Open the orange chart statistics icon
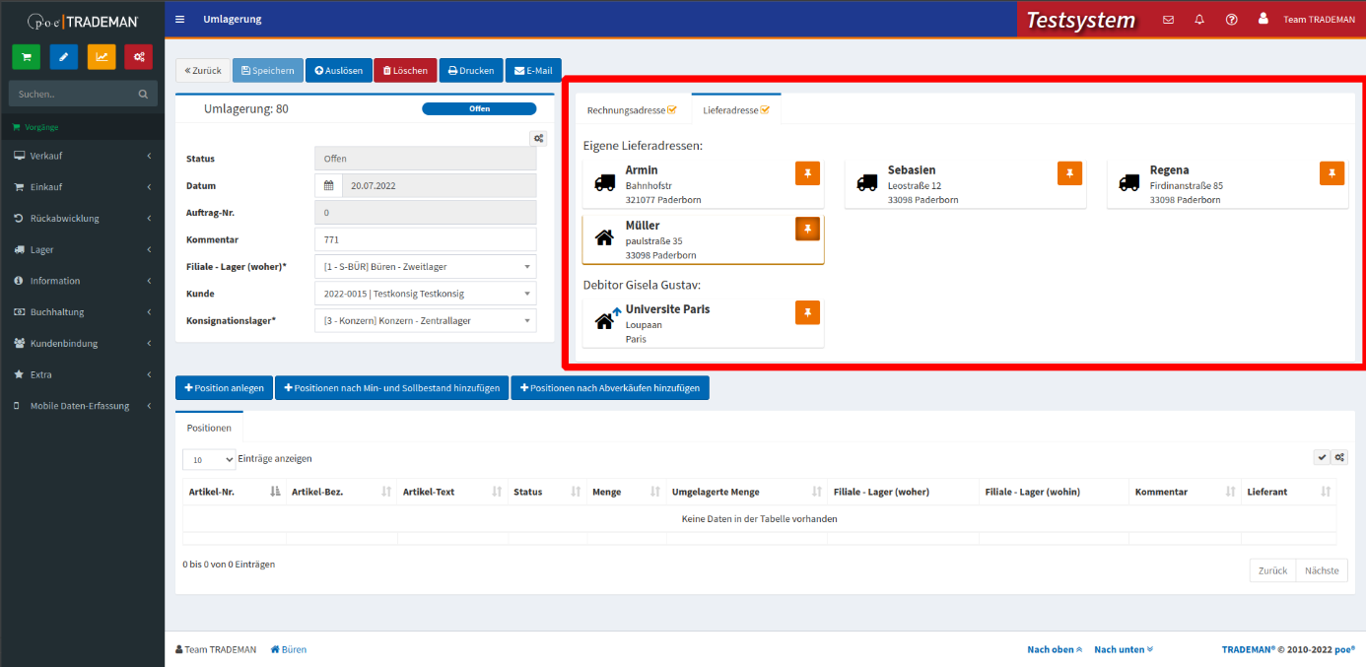 (x=102, y=57)
